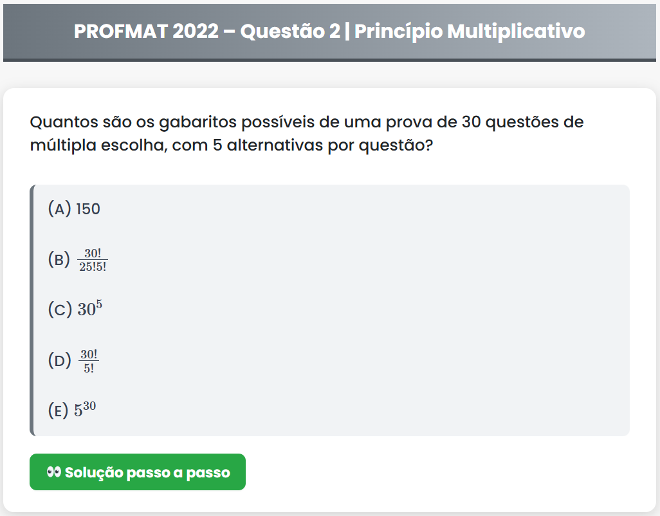Click "Questão 2" in the header title

coord(290,31)
